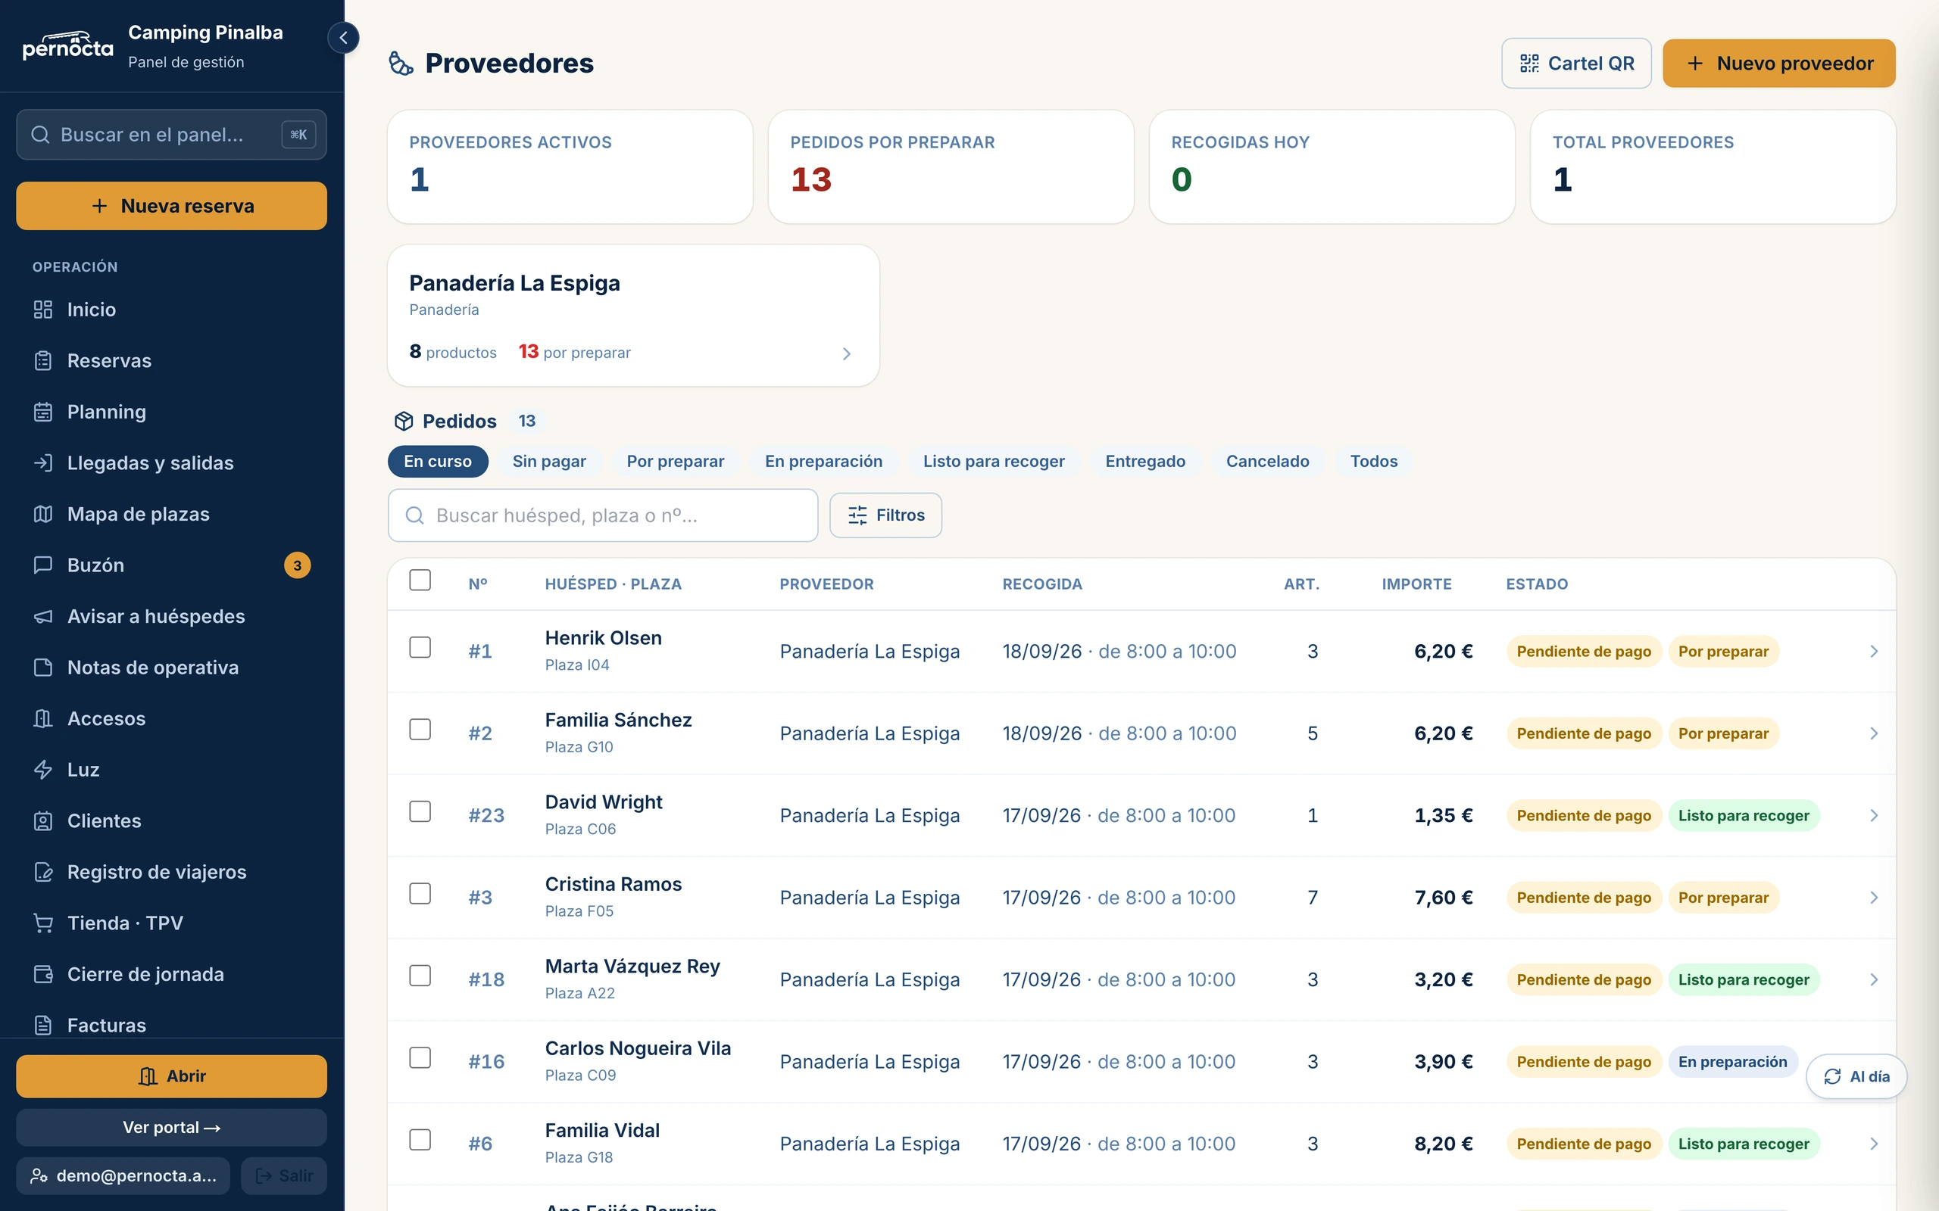Open details chevron for David Wright order
The width and height of the screenshot is (1939, 1211).
1873,815
